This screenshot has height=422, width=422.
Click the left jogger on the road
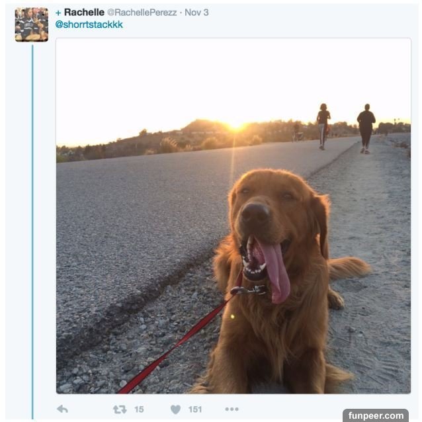coord(323,126)
